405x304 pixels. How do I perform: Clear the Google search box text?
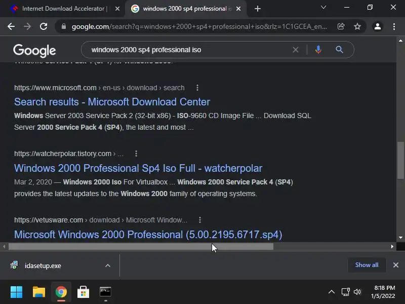pyautogui.click(x=296, y=50)
